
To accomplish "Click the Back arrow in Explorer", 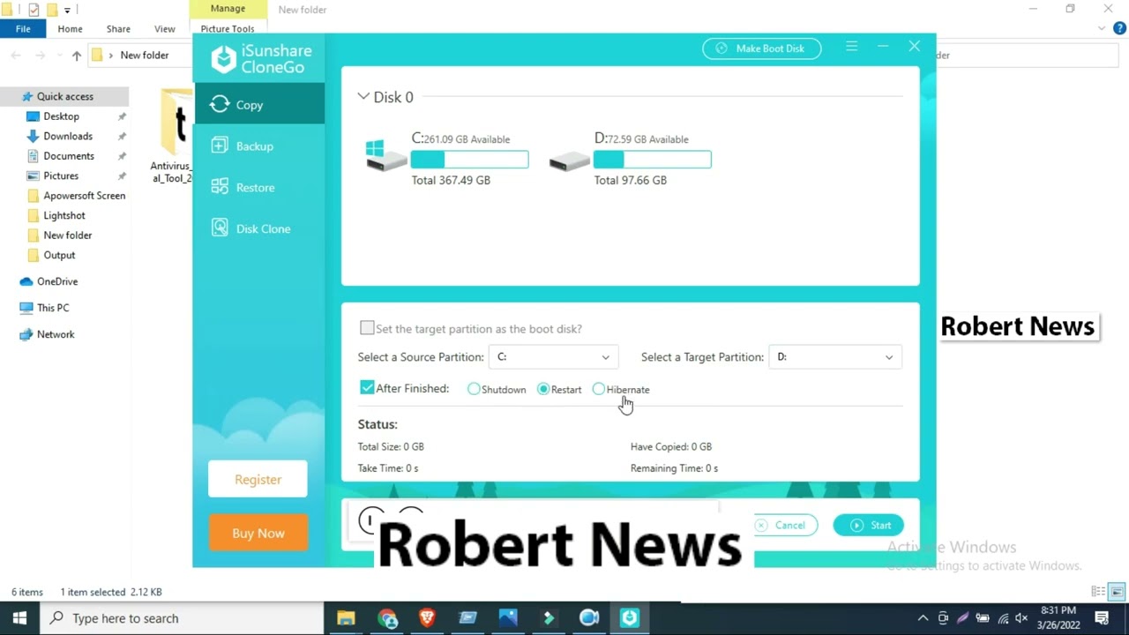I will click(x=16, y=56).
